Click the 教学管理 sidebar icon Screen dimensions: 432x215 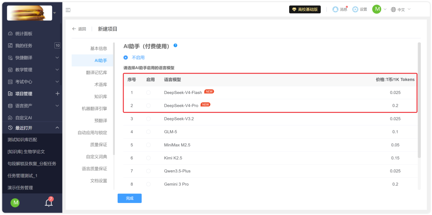[10, 70]
